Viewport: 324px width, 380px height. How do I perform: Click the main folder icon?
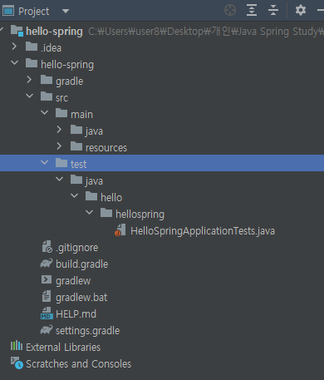coord(61,113)
